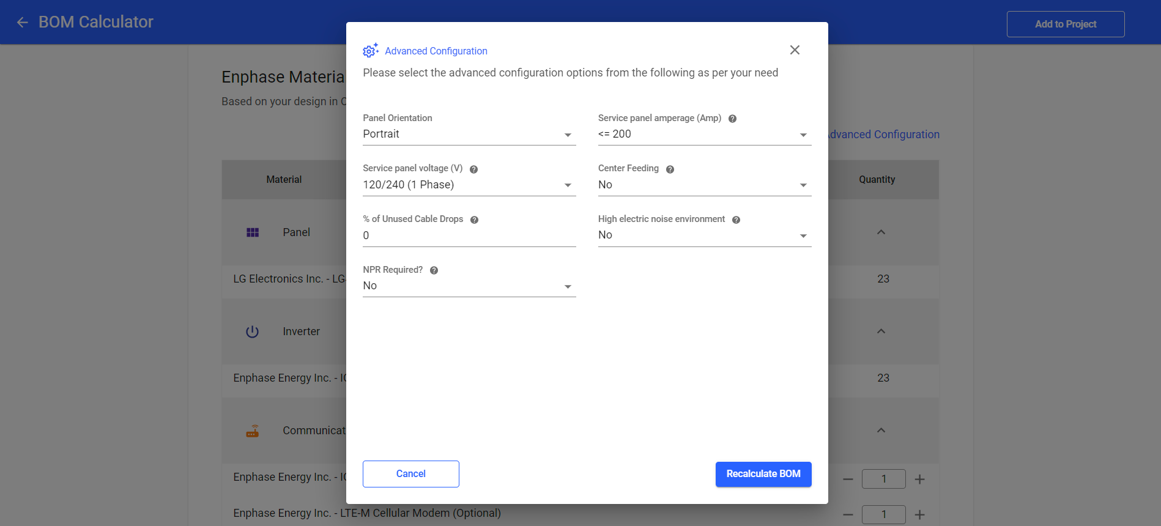Open the Panel Orientation dropdown
Image resolution: width=1161 pixels, height=526 pixels.
click(469, 135)
